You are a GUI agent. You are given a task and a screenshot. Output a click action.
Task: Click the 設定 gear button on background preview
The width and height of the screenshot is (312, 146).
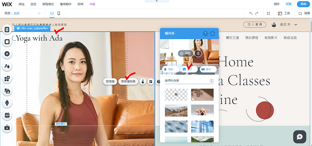pyautogui.click(x=186, y=53)
